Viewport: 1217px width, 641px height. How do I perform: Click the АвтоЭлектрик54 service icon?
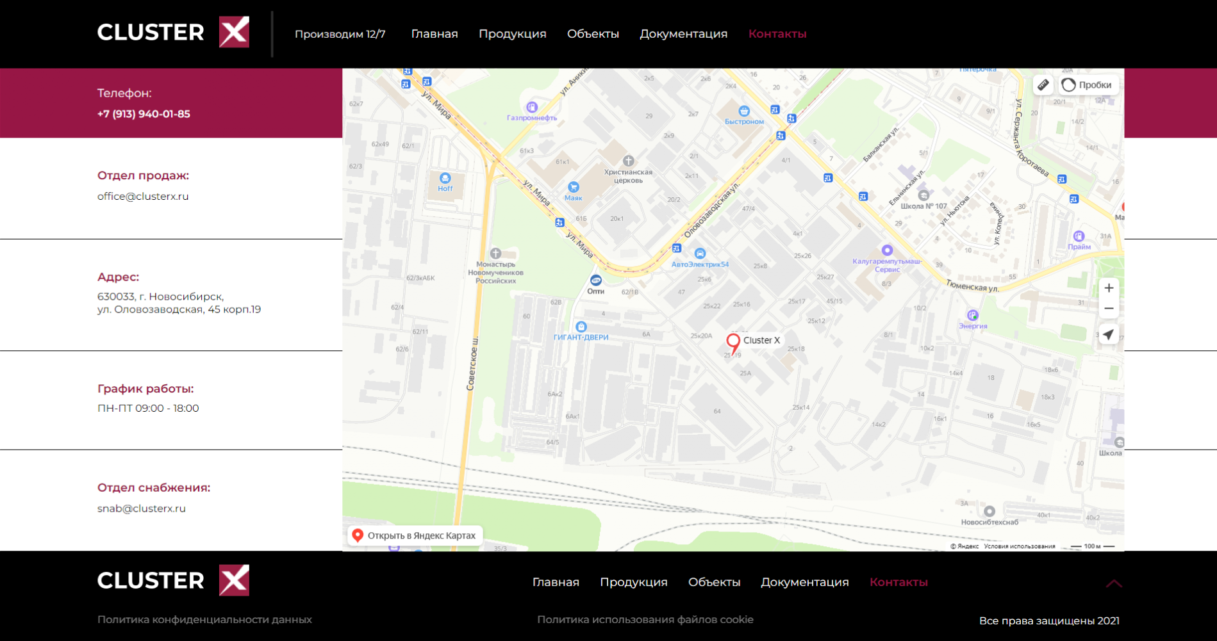[700, 254]
